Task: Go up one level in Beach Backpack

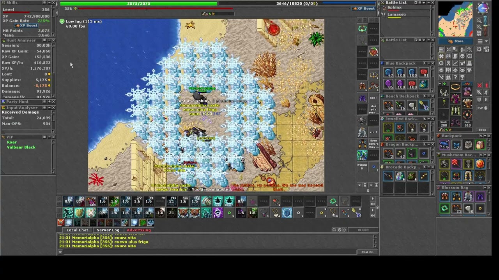Action: tap(424, 96)
